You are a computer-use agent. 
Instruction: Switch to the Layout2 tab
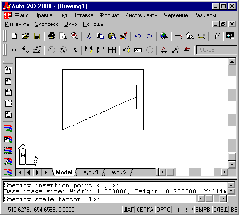[x=117, y=172]
